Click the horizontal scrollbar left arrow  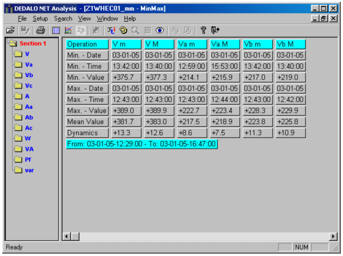66,237
